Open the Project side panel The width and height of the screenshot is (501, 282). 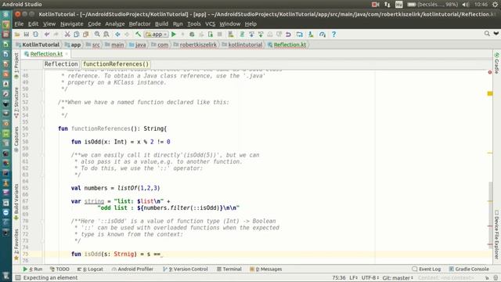tap(16, 65)
